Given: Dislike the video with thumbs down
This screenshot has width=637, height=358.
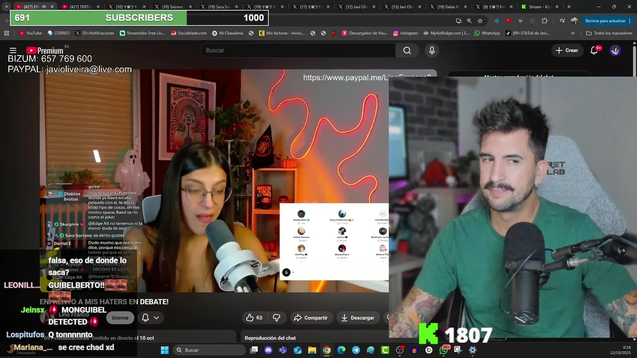Looking at the screenshot, I should (x=277, y=318).
